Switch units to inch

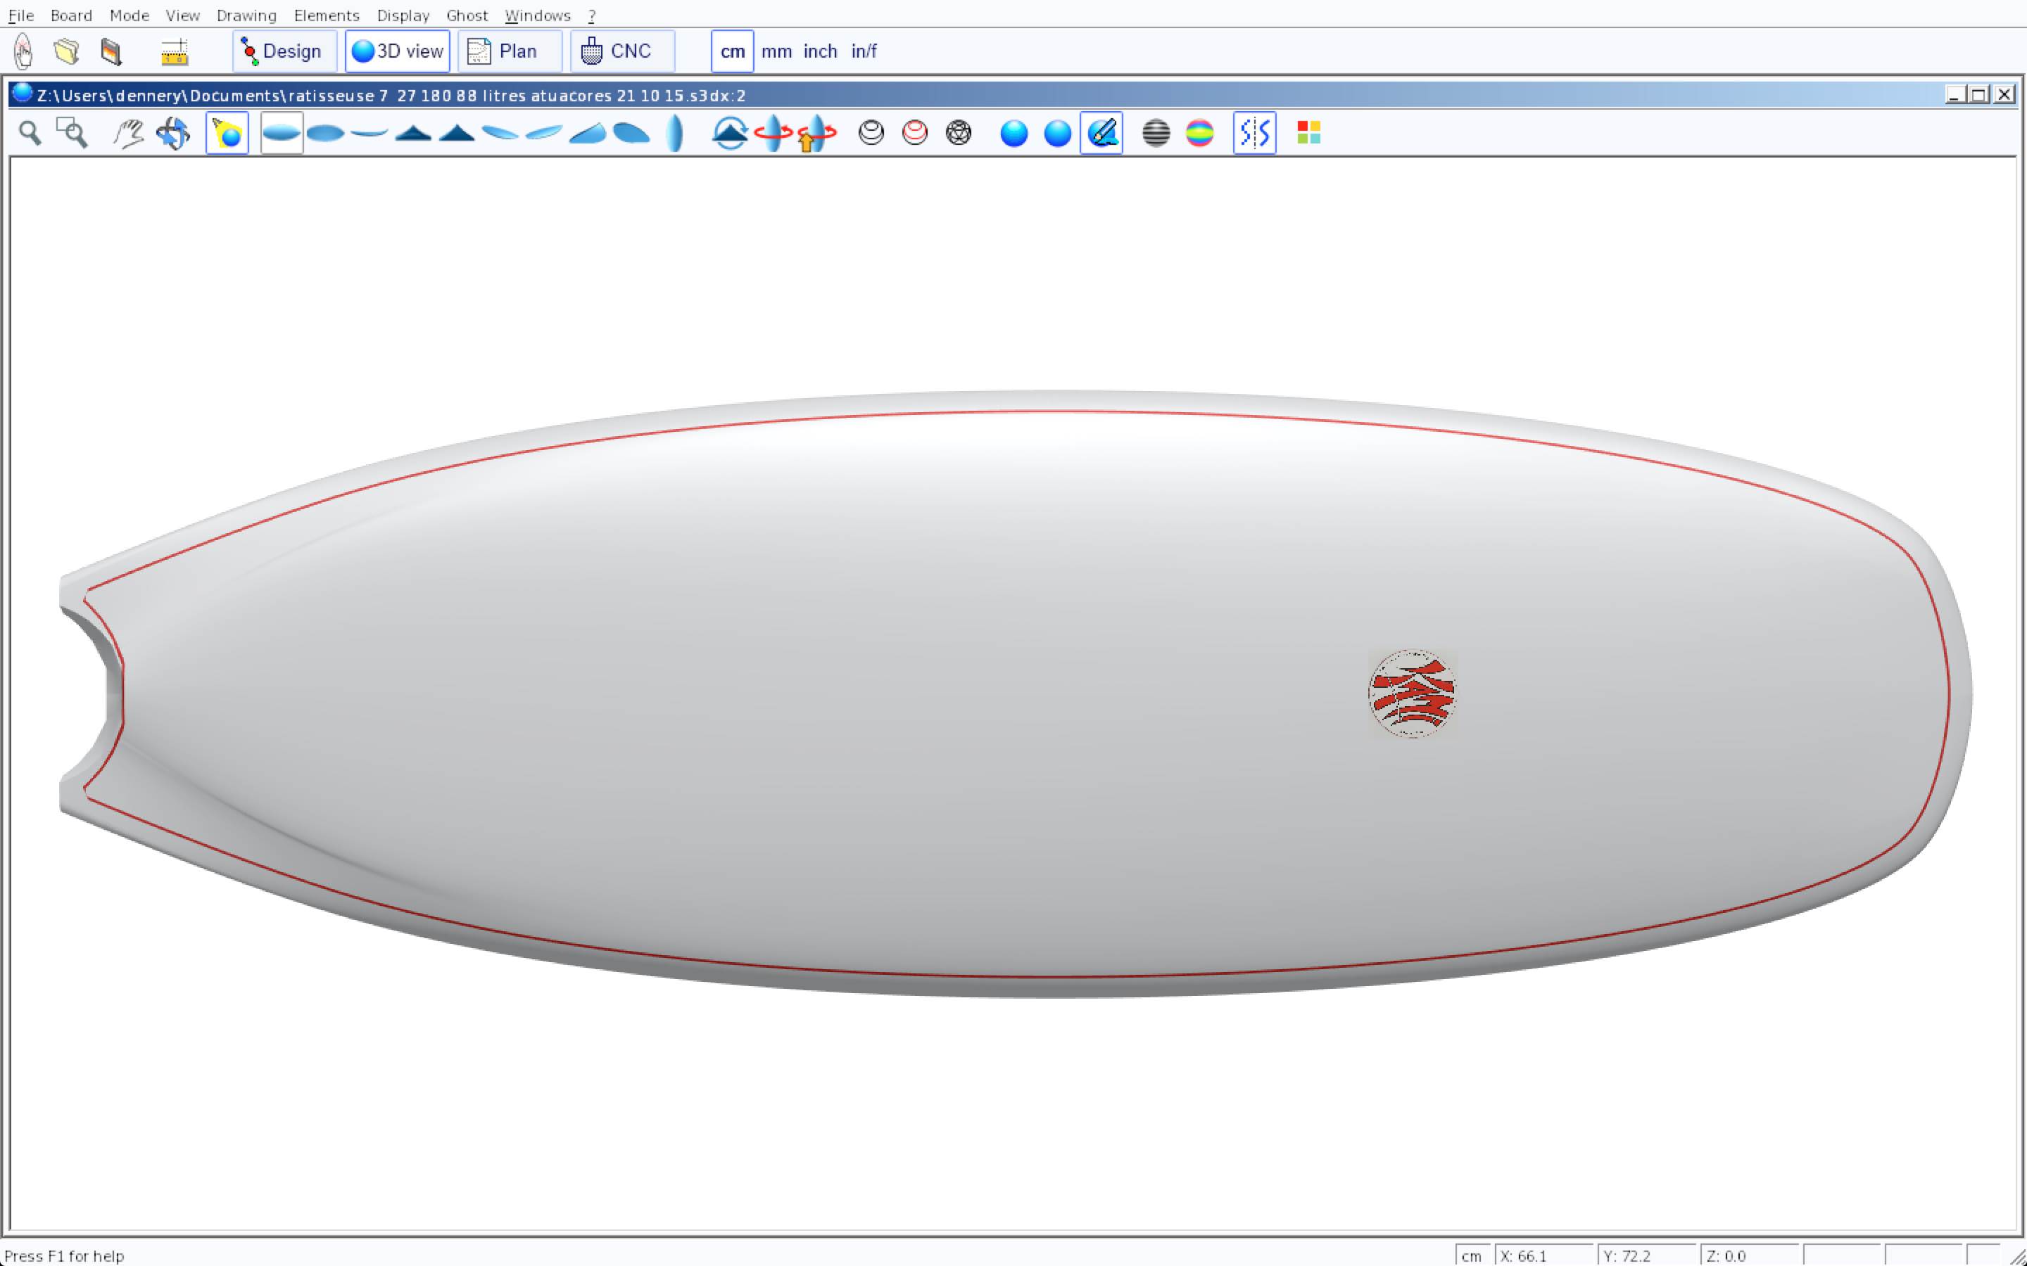click(820, 52)
